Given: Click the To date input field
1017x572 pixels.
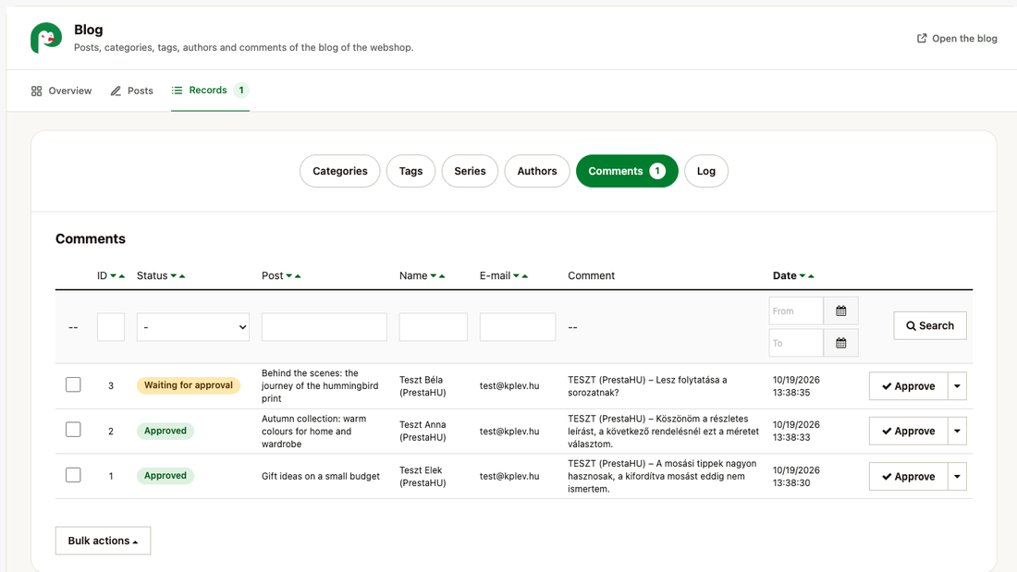Looking at the screenshot, I should click(796, 343).
